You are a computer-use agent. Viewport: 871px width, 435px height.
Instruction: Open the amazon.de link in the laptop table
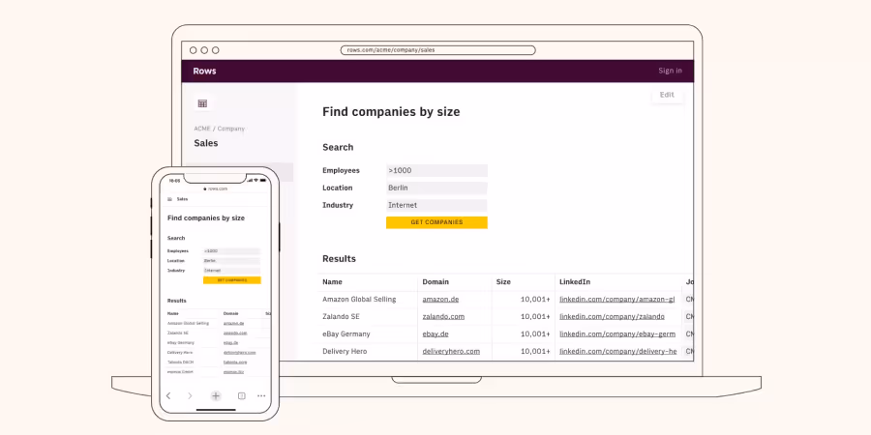440,300
